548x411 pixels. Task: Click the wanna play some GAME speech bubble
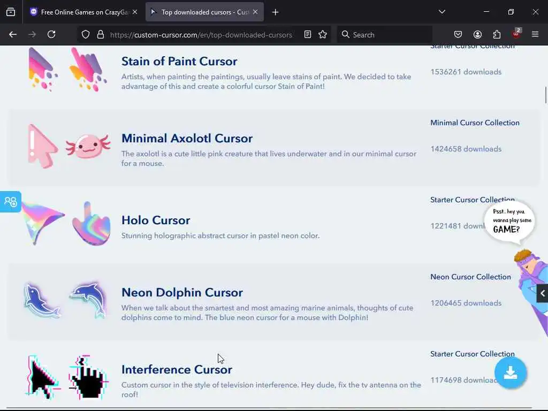click(x=509, y=222)
